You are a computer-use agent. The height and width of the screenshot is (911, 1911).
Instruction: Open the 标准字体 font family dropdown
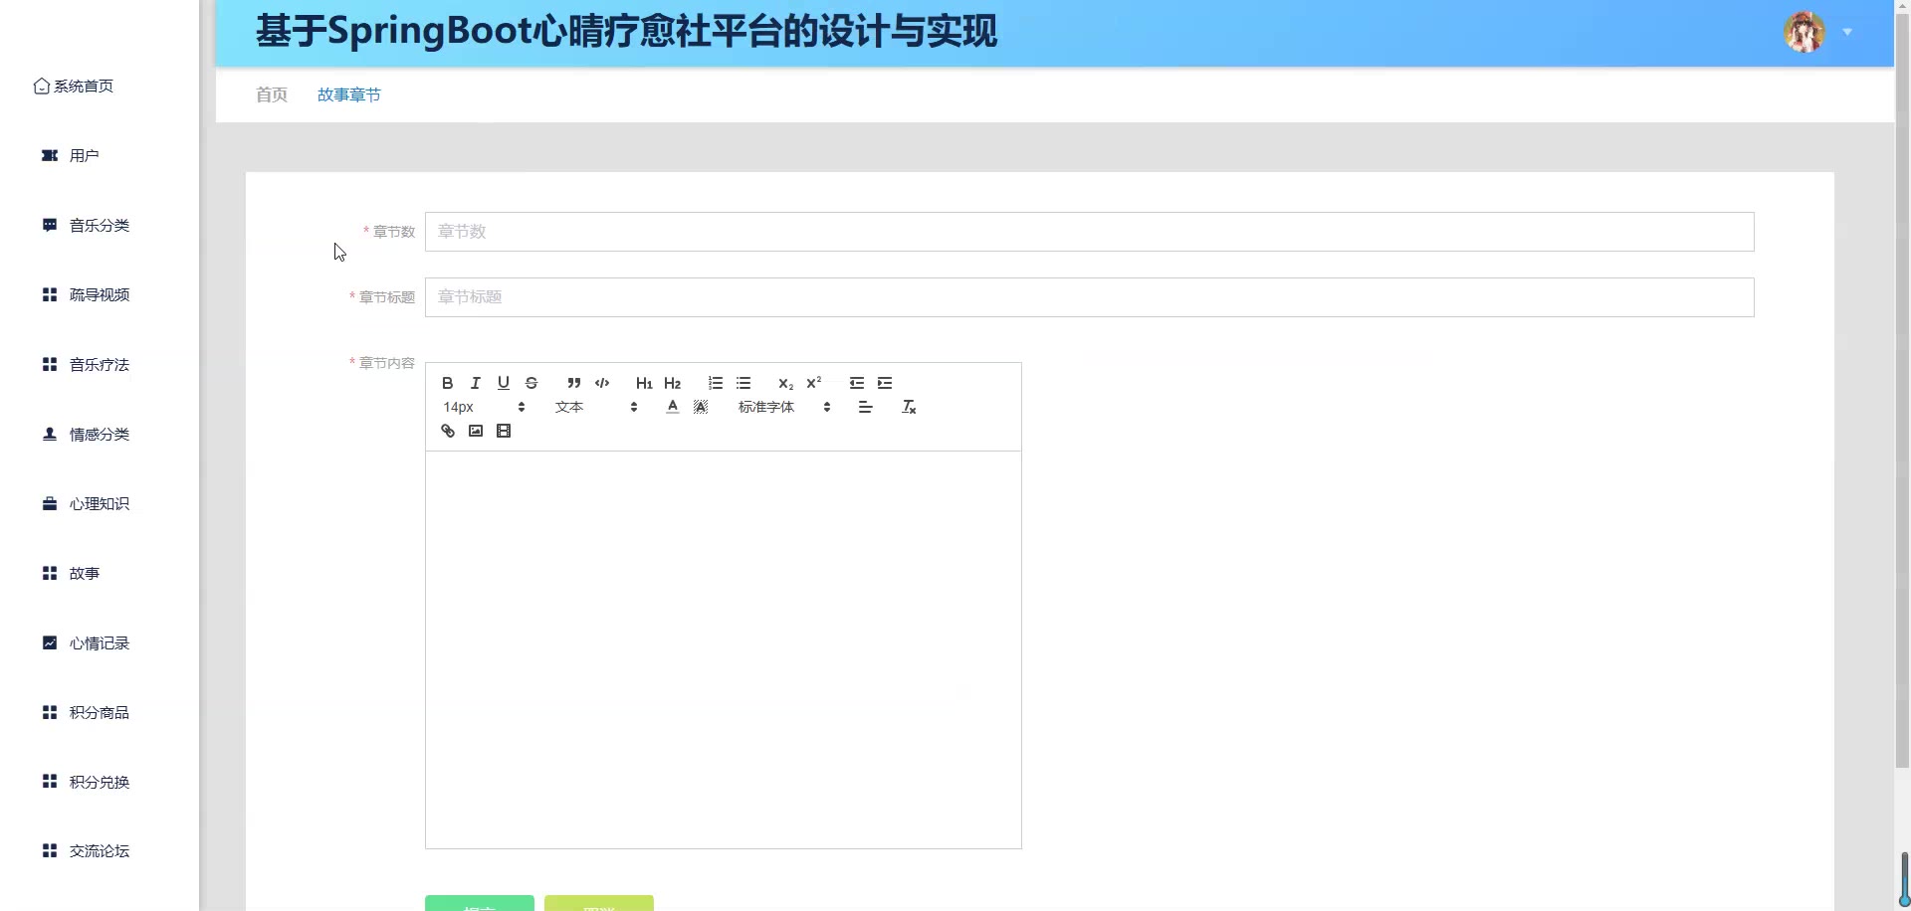pos(784,407)
